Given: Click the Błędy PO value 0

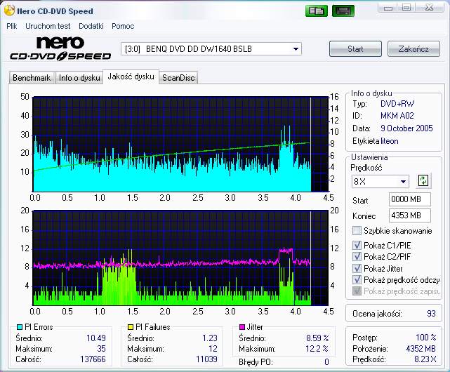Looking at the screenshot, I should (326, 362).
